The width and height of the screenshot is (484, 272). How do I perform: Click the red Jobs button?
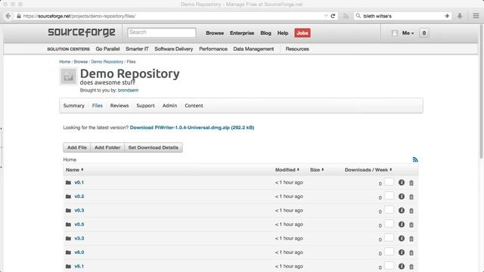[302, 33]
